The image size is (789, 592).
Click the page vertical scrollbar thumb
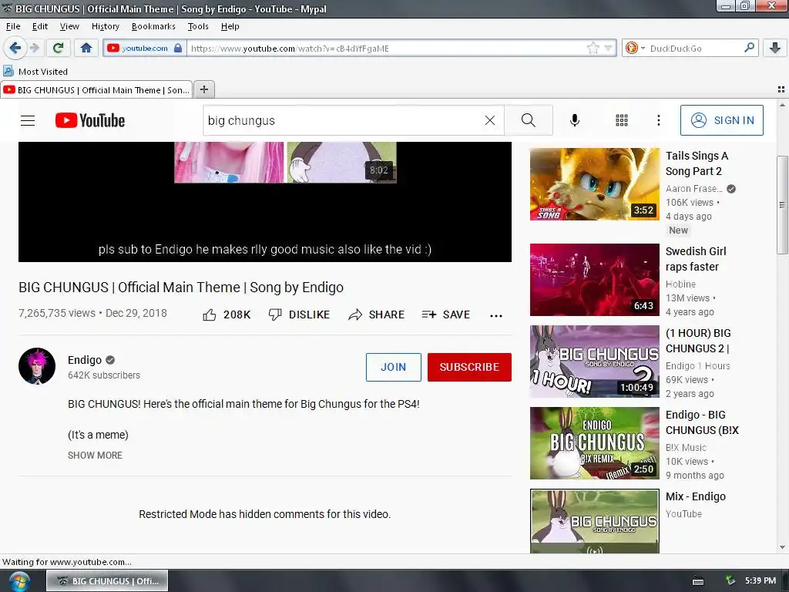[781, 205]
